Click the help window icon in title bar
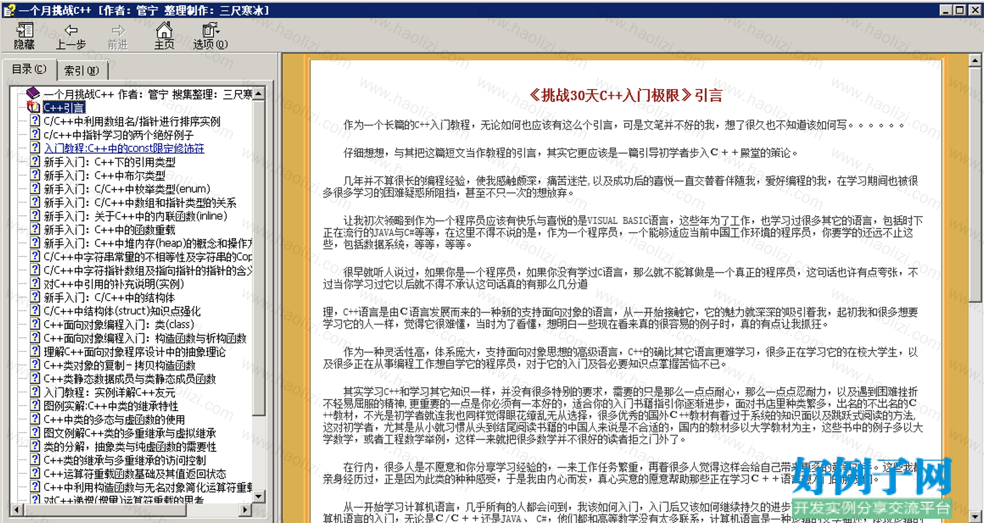This screenshot has width=984, height=523. pos(9,10)
